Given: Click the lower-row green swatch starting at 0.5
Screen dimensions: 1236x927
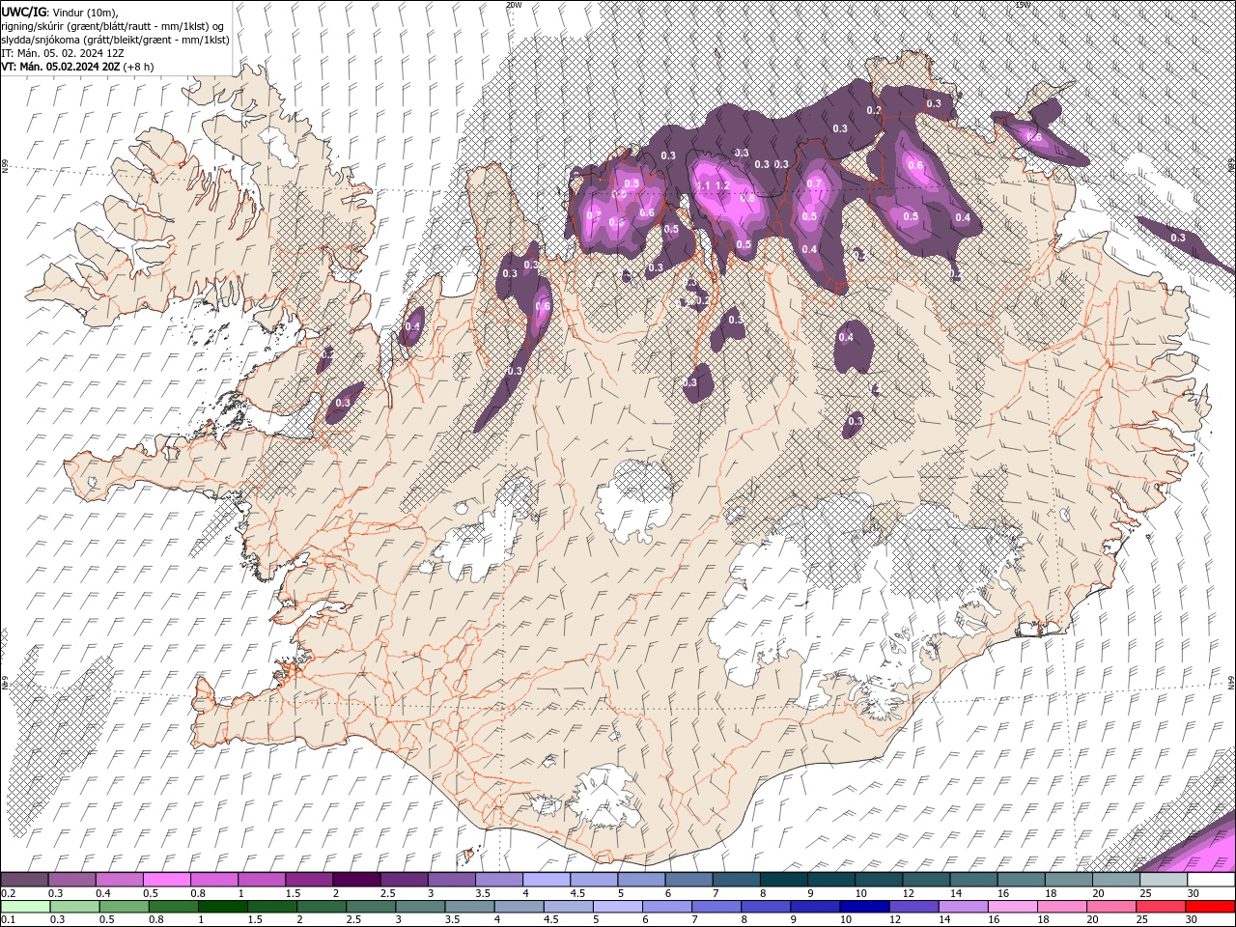Looking at the screenshot, I should click(124, 907).
